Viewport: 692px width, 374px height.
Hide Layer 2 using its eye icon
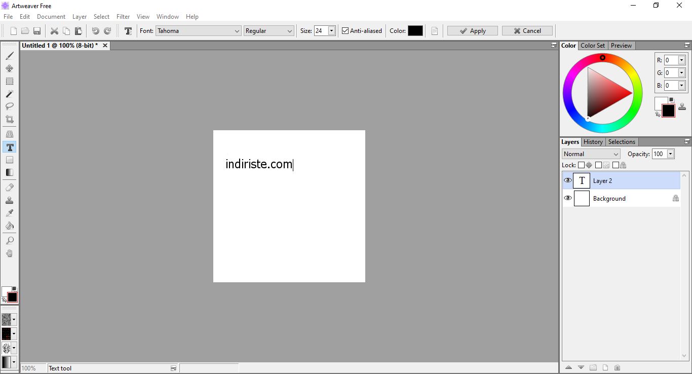coord(568,180)
